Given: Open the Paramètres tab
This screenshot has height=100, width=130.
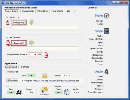Looking at the screenshot, I should 43,11.
